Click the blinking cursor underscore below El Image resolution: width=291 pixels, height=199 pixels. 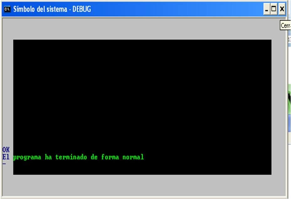[4, 164]
